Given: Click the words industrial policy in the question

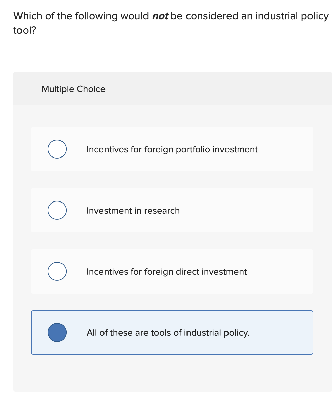Looking at the screenshot, I should pos(292,16).
